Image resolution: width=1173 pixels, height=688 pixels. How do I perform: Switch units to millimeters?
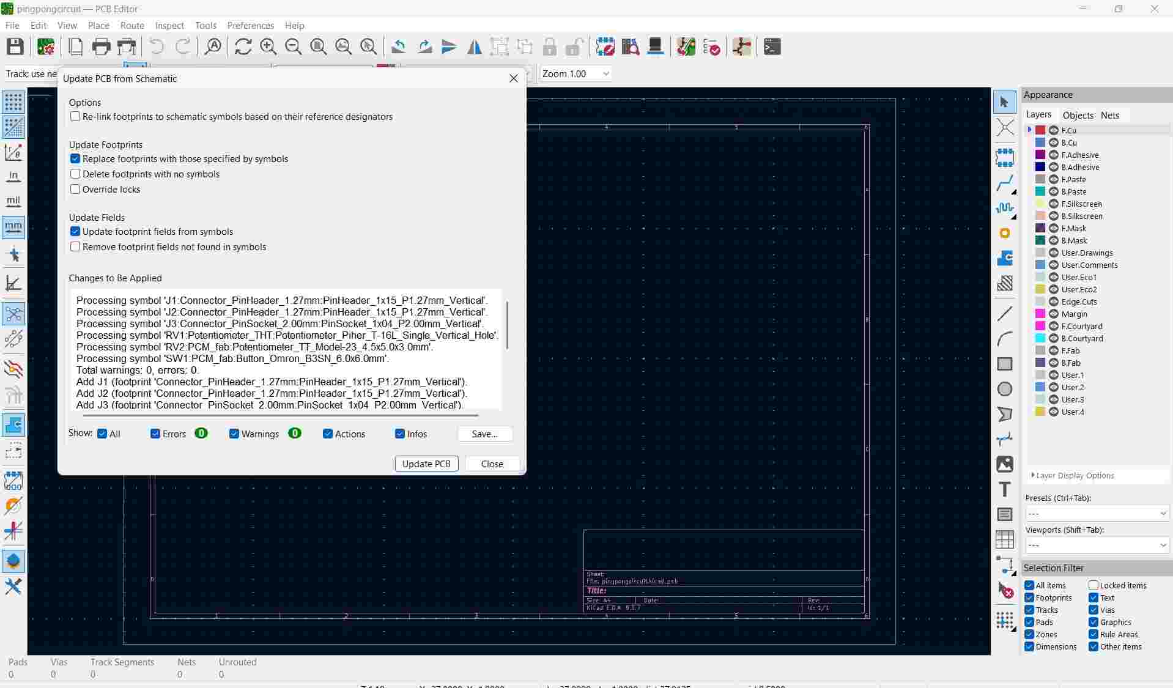(x=13, y=227)
